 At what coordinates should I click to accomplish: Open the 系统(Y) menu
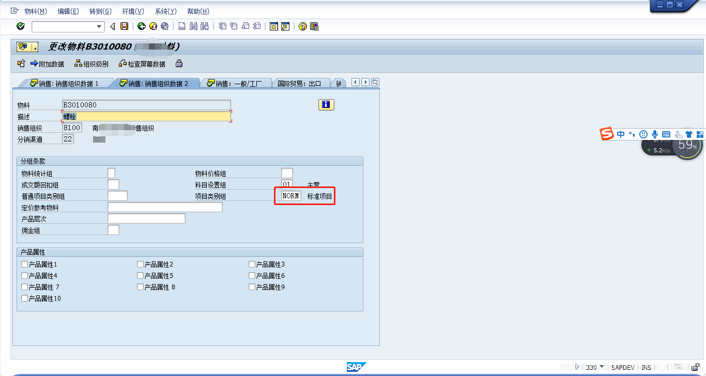coord(165,11)
